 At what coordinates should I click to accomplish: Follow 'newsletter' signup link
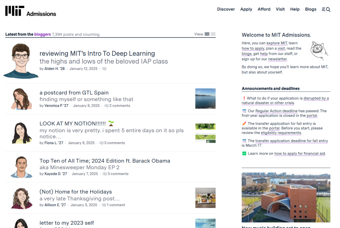277,59
